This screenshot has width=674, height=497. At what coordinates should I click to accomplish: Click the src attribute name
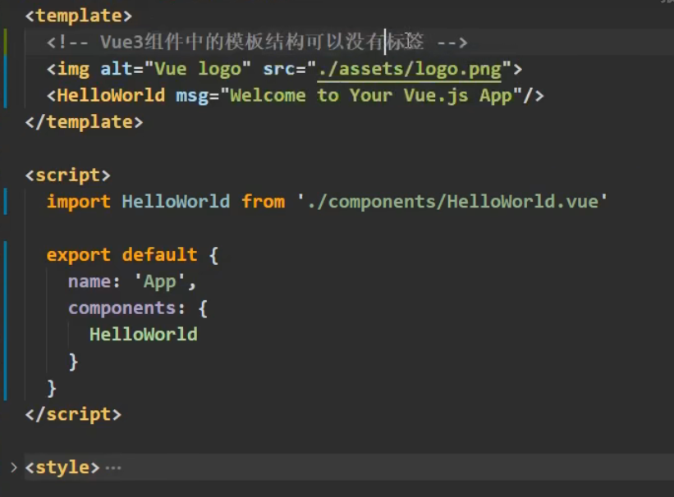[x=279, y=69]
